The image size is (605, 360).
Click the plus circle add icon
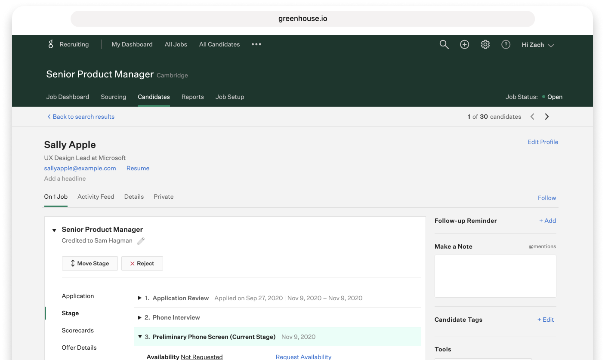click(465, 44)
